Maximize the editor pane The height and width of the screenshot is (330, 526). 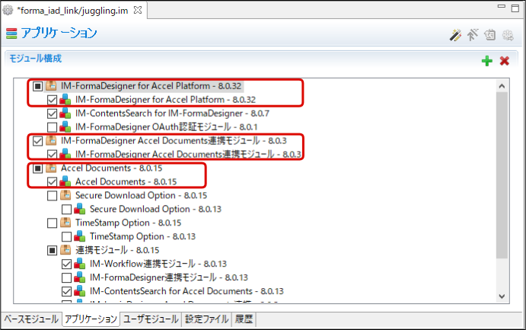pyautogui.click(x=515, y=8)
